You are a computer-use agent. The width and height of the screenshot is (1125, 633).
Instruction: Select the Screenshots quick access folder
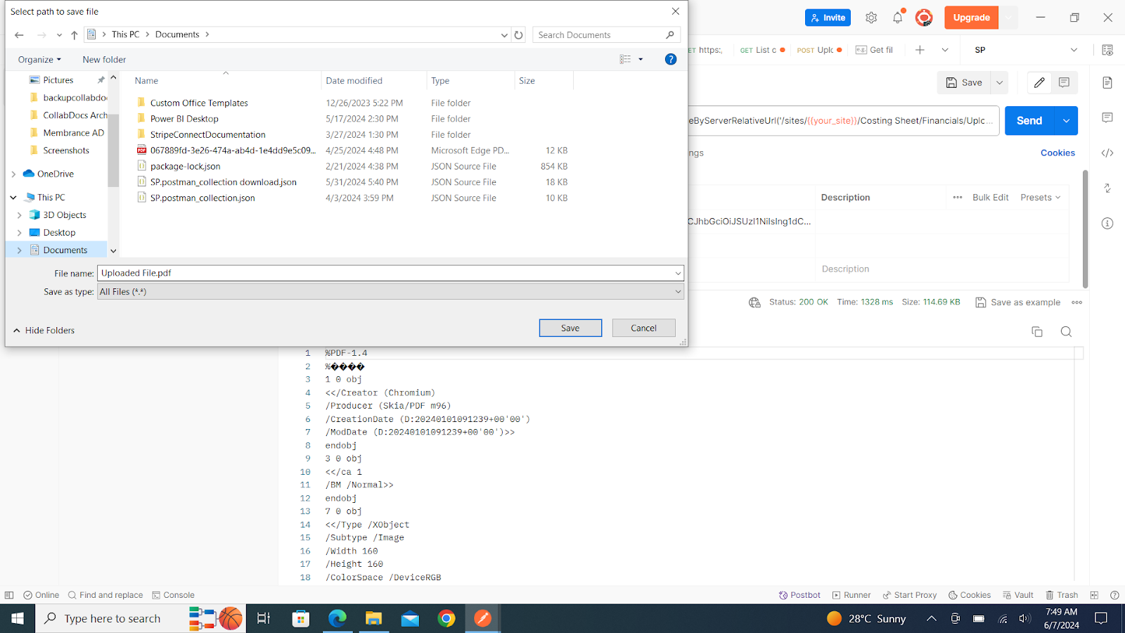[66, 151]
